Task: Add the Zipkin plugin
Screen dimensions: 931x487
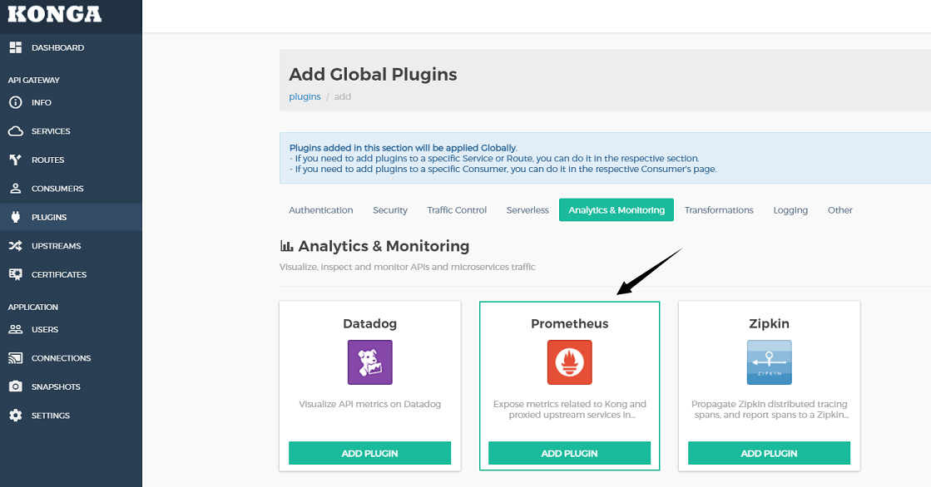Action: [769, 453]
